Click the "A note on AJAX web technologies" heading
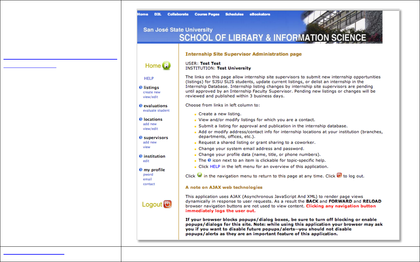 point(224,187)
